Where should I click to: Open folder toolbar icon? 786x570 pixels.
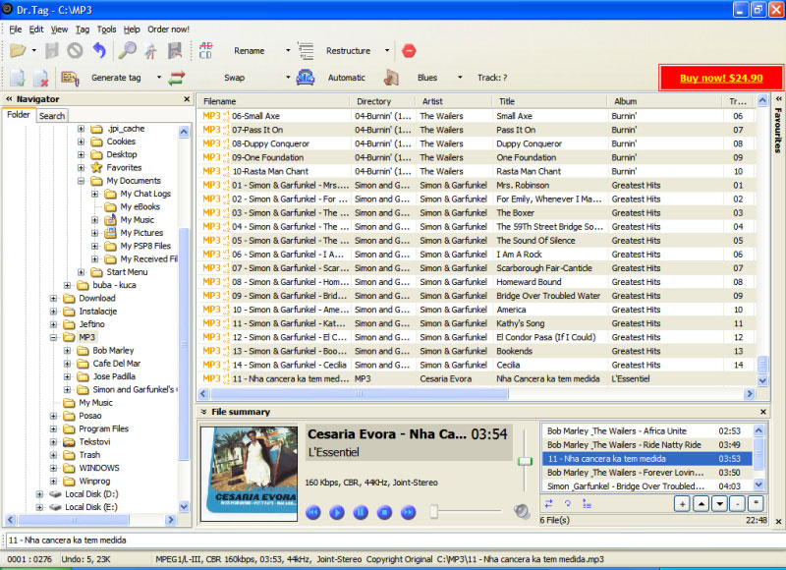coord(18,51)
